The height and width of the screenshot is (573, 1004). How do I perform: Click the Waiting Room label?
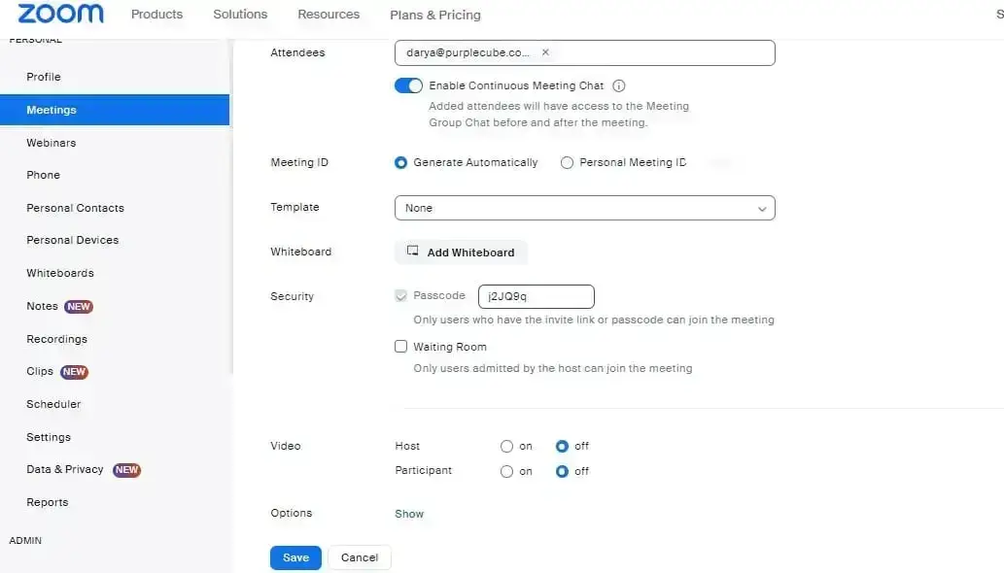pyautogui.click(x=449, y=347)
